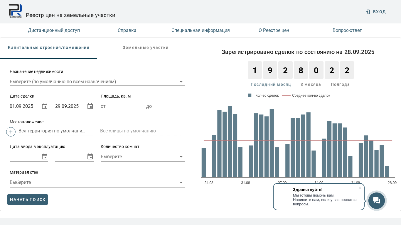Viewport: 401px width, 225px height.
Task: Open the Количество комнат dropdown
Action: point(181,157)
